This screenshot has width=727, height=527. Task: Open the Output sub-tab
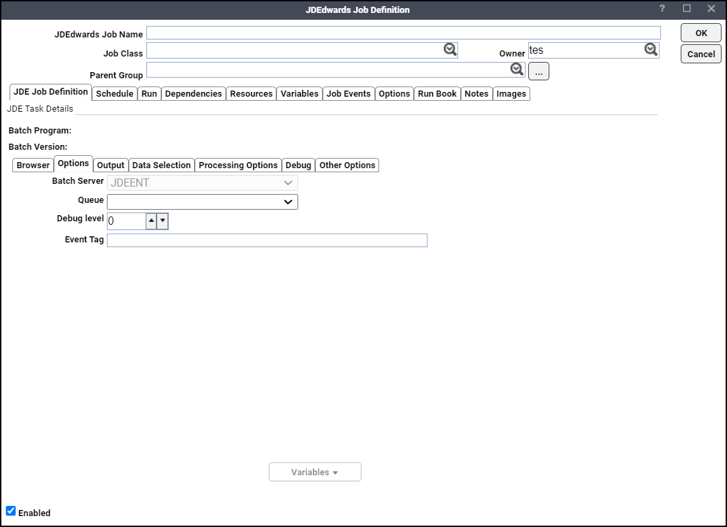point(111,165)
